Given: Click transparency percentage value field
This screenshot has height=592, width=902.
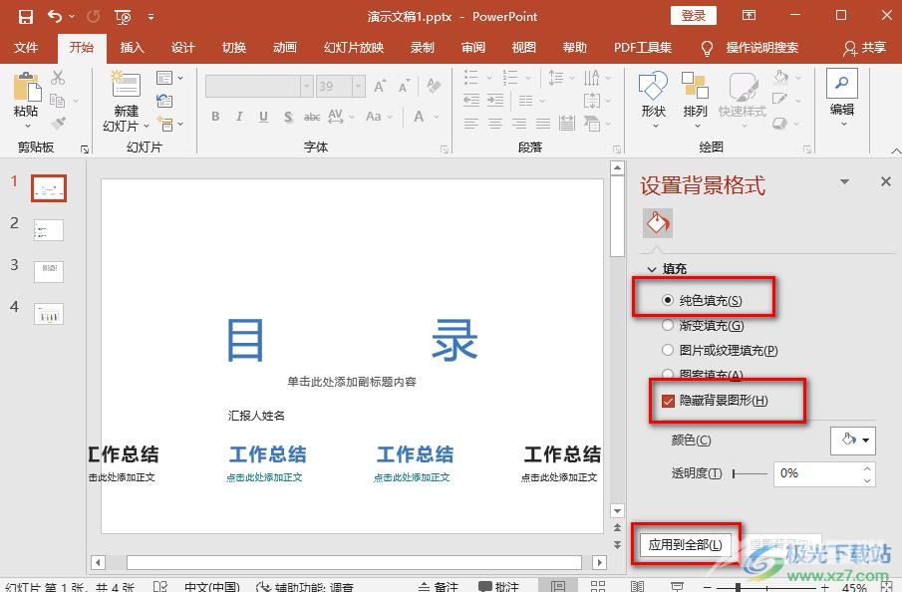Looking at the screenshot, I should [x=817, y=474].
